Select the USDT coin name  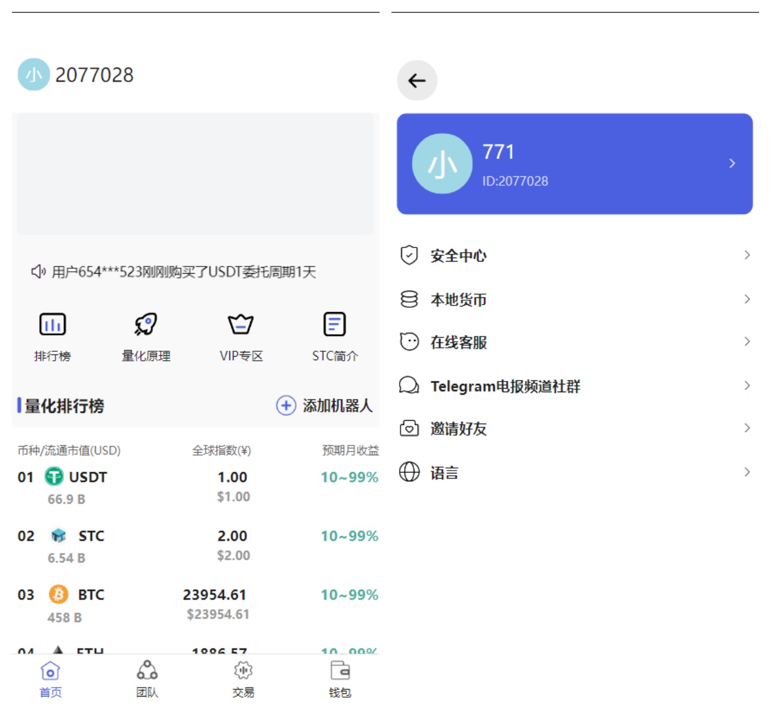pyautogui.click(x=88, y=477)
